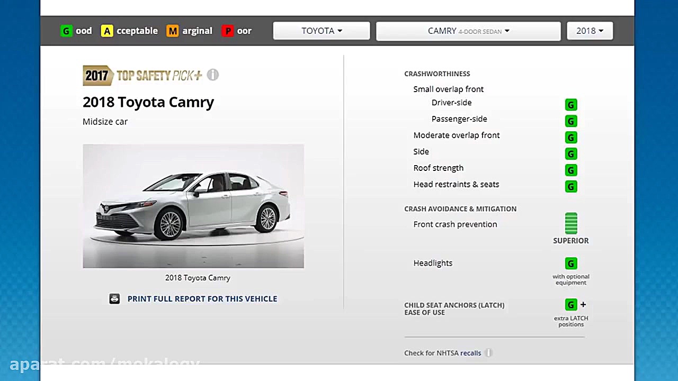Open the Camry model dropdown
The height and width of the screenshot is (381, 678).
click(468, 31)
